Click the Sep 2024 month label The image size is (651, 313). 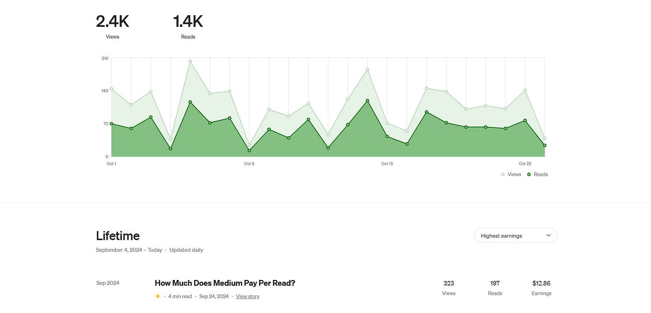pyautogui.click(x=107, y=283)
